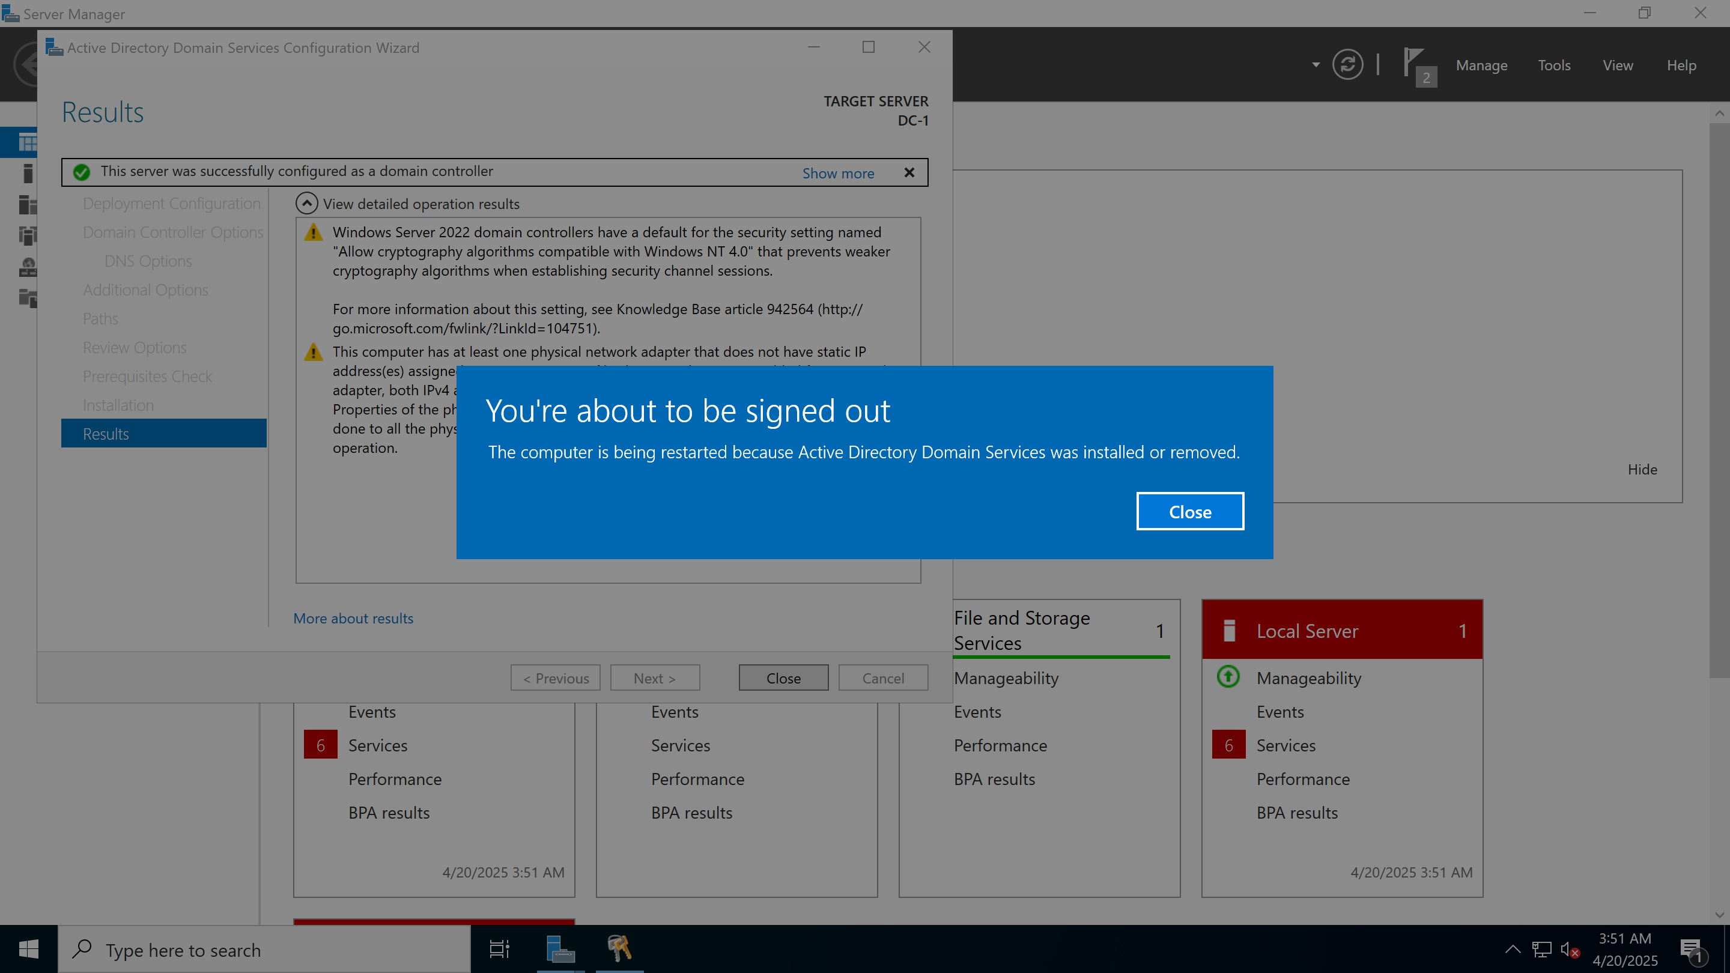Click Performance under Local Server tile

coord(1302,779)
